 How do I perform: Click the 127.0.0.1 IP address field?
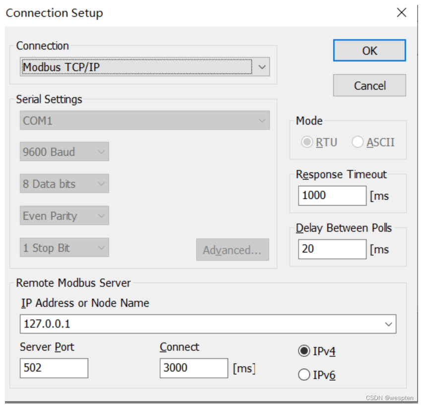coord(198,324)
